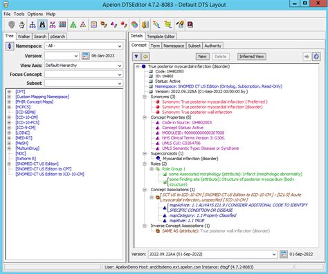328x274 pixels.
Task: Click the gray right-arrow icon beside gear
Action: point(307,57)
